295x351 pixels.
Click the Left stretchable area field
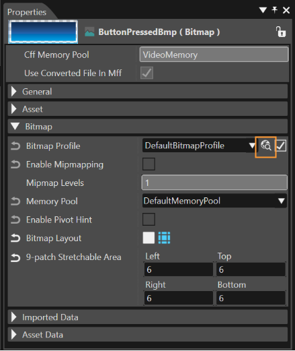pos(179,269)
